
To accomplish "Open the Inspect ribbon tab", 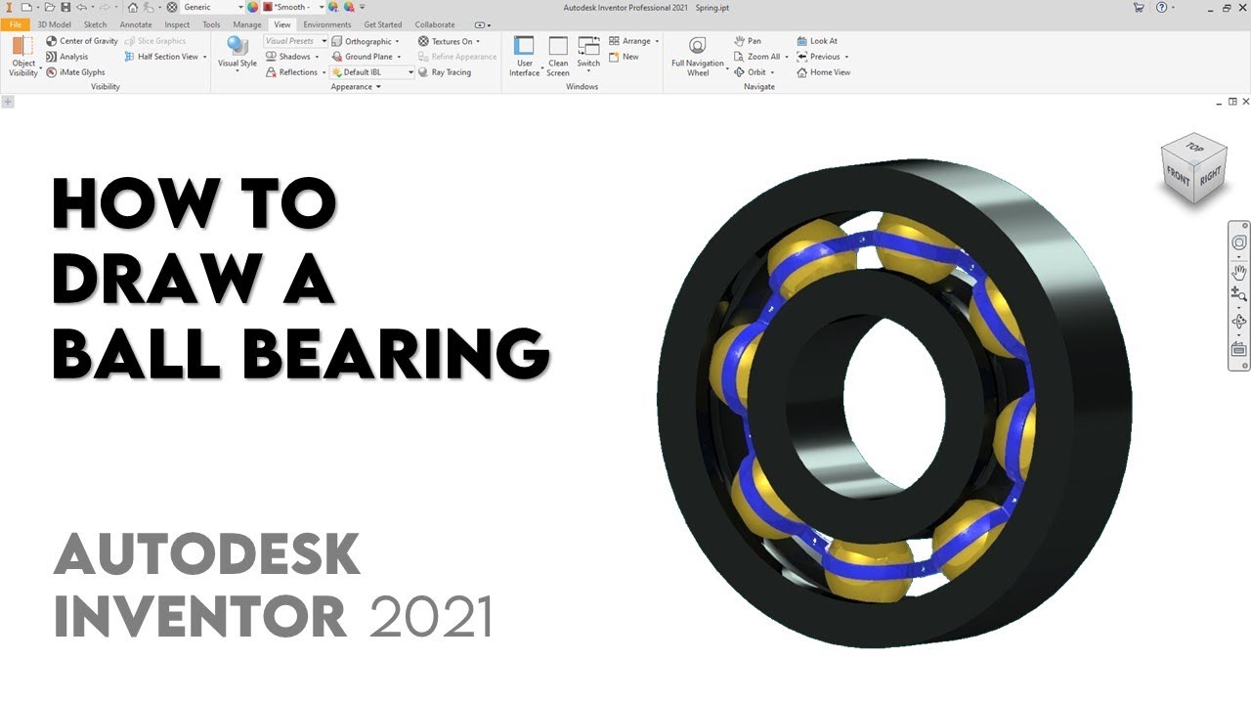I will coord(178,24).
